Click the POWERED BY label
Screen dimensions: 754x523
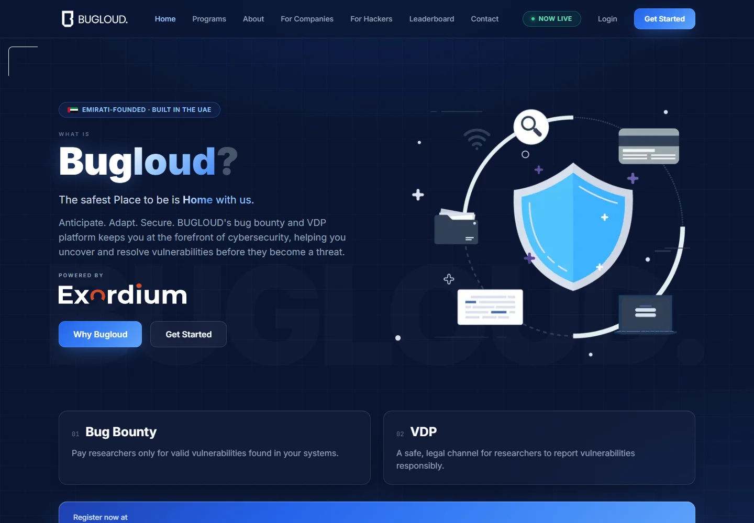point(81,275)
